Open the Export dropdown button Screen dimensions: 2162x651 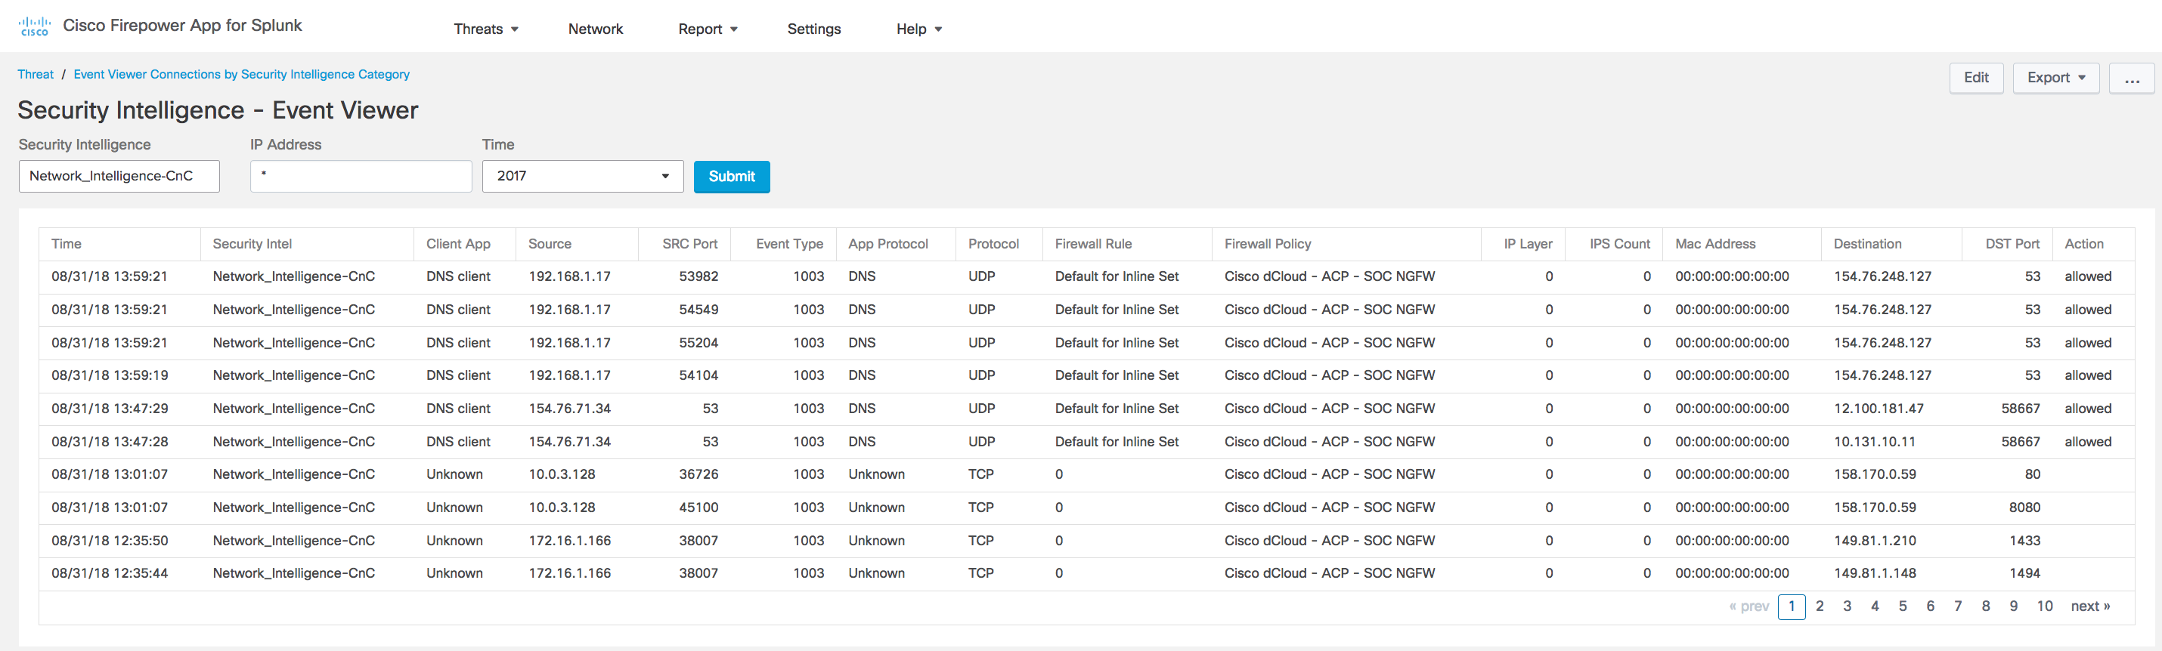click(2055, 78)
